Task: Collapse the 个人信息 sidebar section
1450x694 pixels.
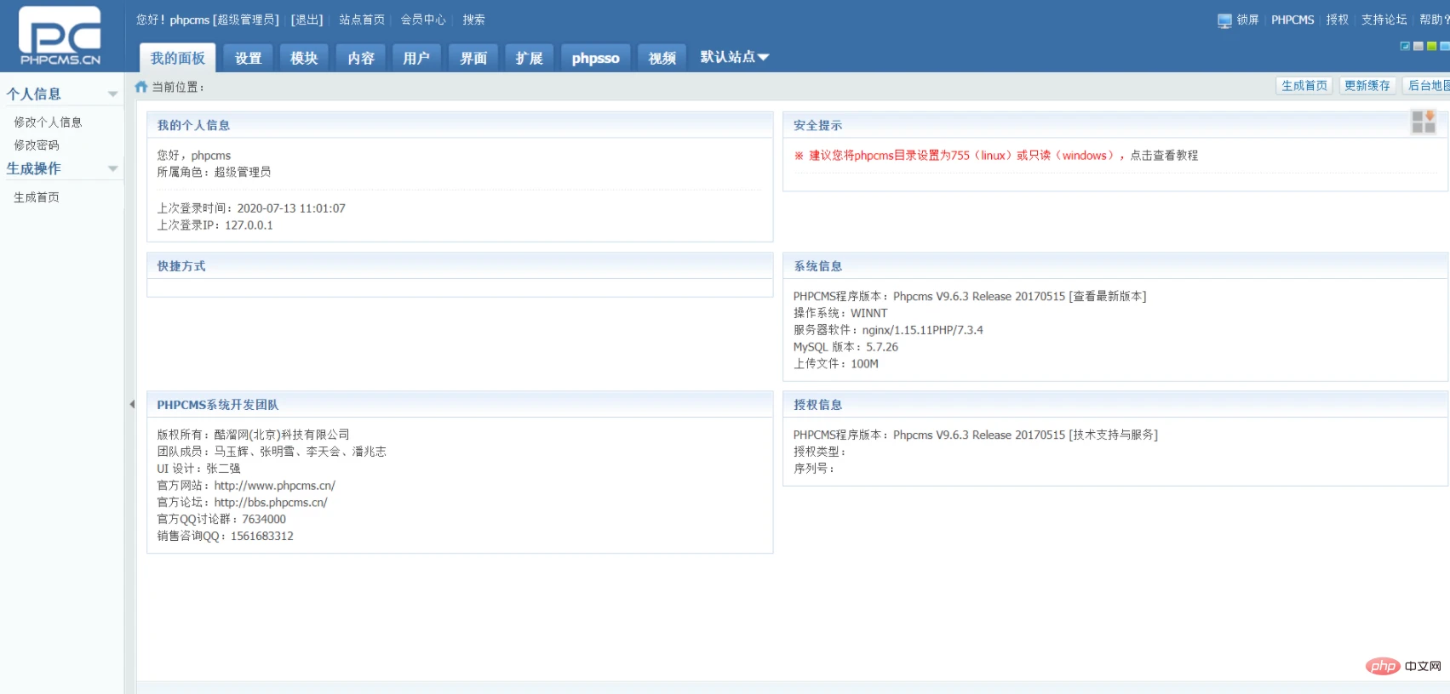Action: coord(112,94)
